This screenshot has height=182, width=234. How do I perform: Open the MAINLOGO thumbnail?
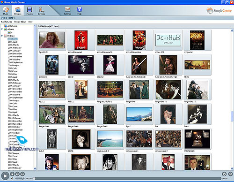click(x=197, y=139)
